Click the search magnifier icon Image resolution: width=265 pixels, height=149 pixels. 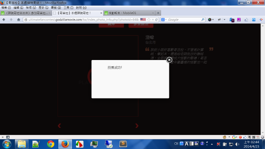[203, 19]
